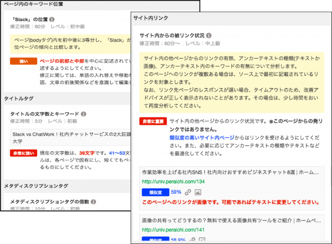Click image icon next to 59% similarity

tap(198, 192)
